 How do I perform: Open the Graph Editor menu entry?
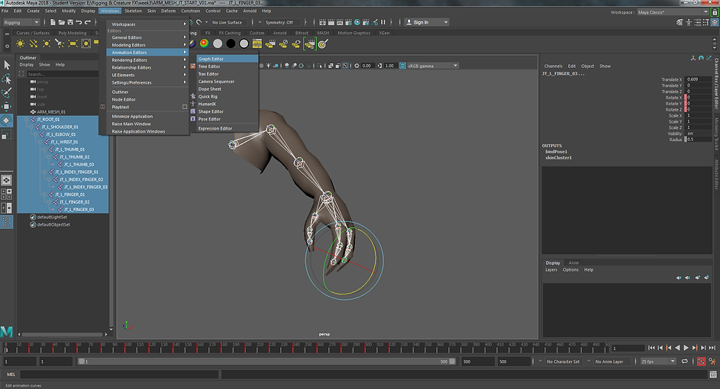[228, 59]
